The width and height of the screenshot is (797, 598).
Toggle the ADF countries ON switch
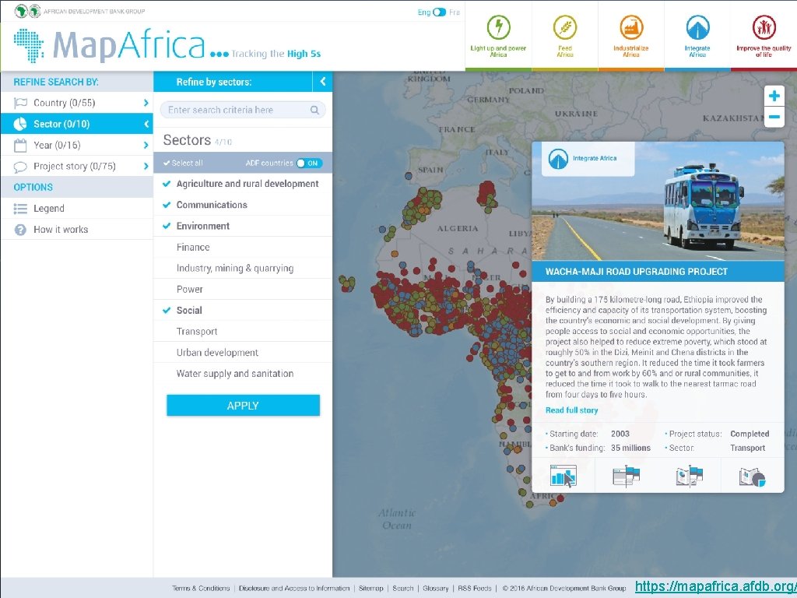click(x=309, y=164)
